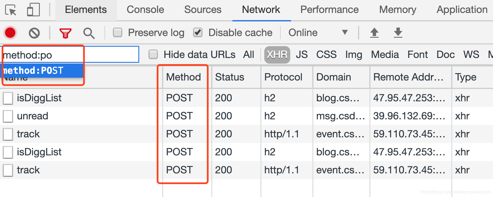Image resolution: width=493 pixels, height=197 pixels.
Task: Select the XHR request filter
Action: tap(277, 55)
